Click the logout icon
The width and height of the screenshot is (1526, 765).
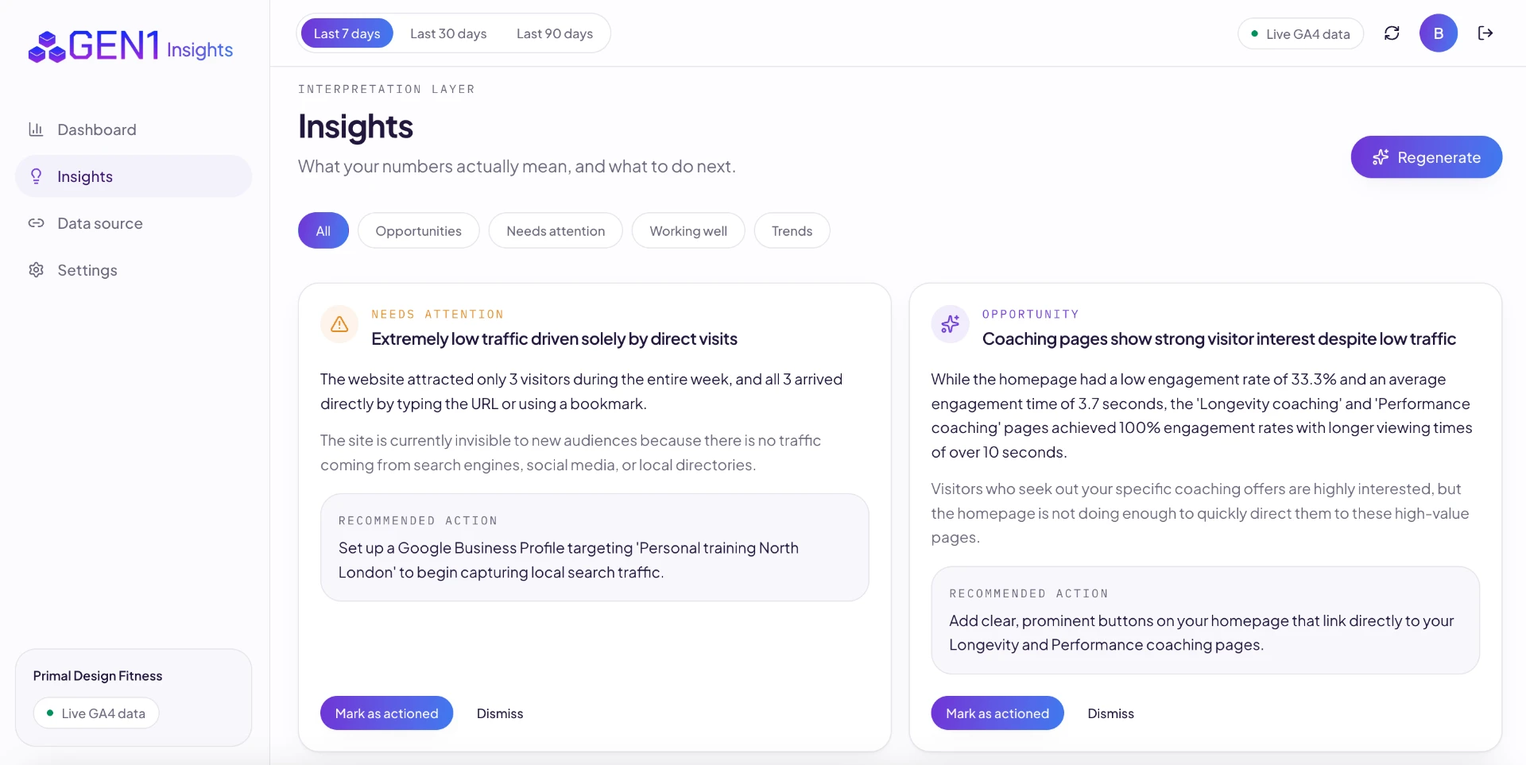[x=1485, y=33]
